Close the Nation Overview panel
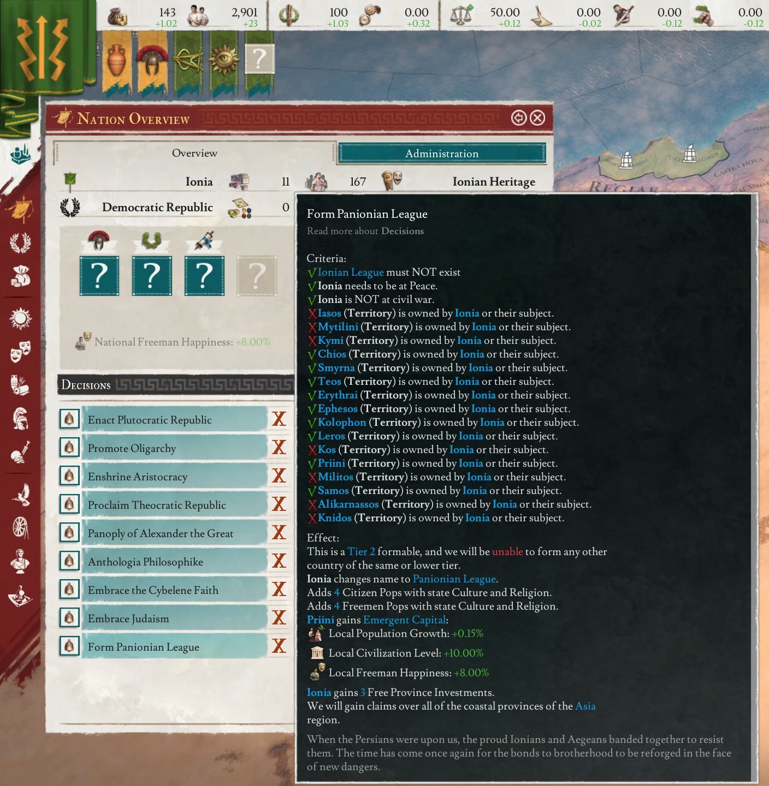The image size is (769, 786). click(x=538, y=118)
